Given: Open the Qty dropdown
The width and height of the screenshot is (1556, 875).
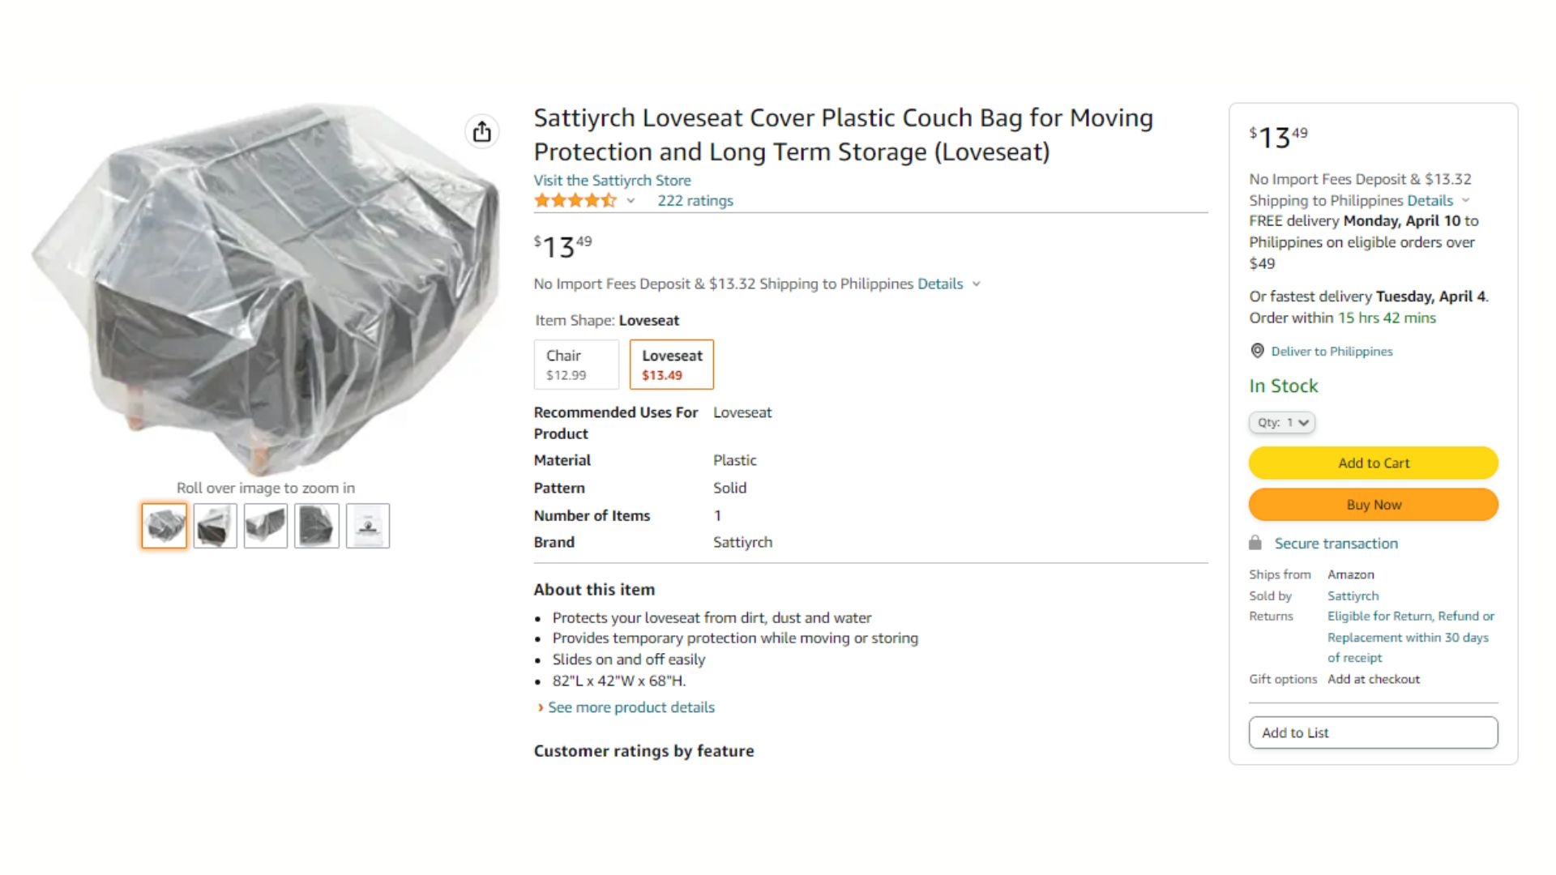Looking at the screenshot, I should coord(1282,422).
